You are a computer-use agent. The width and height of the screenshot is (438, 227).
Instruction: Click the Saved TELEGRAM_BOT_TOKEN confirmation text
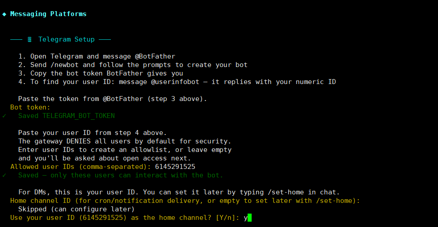[x=66, y=116]
